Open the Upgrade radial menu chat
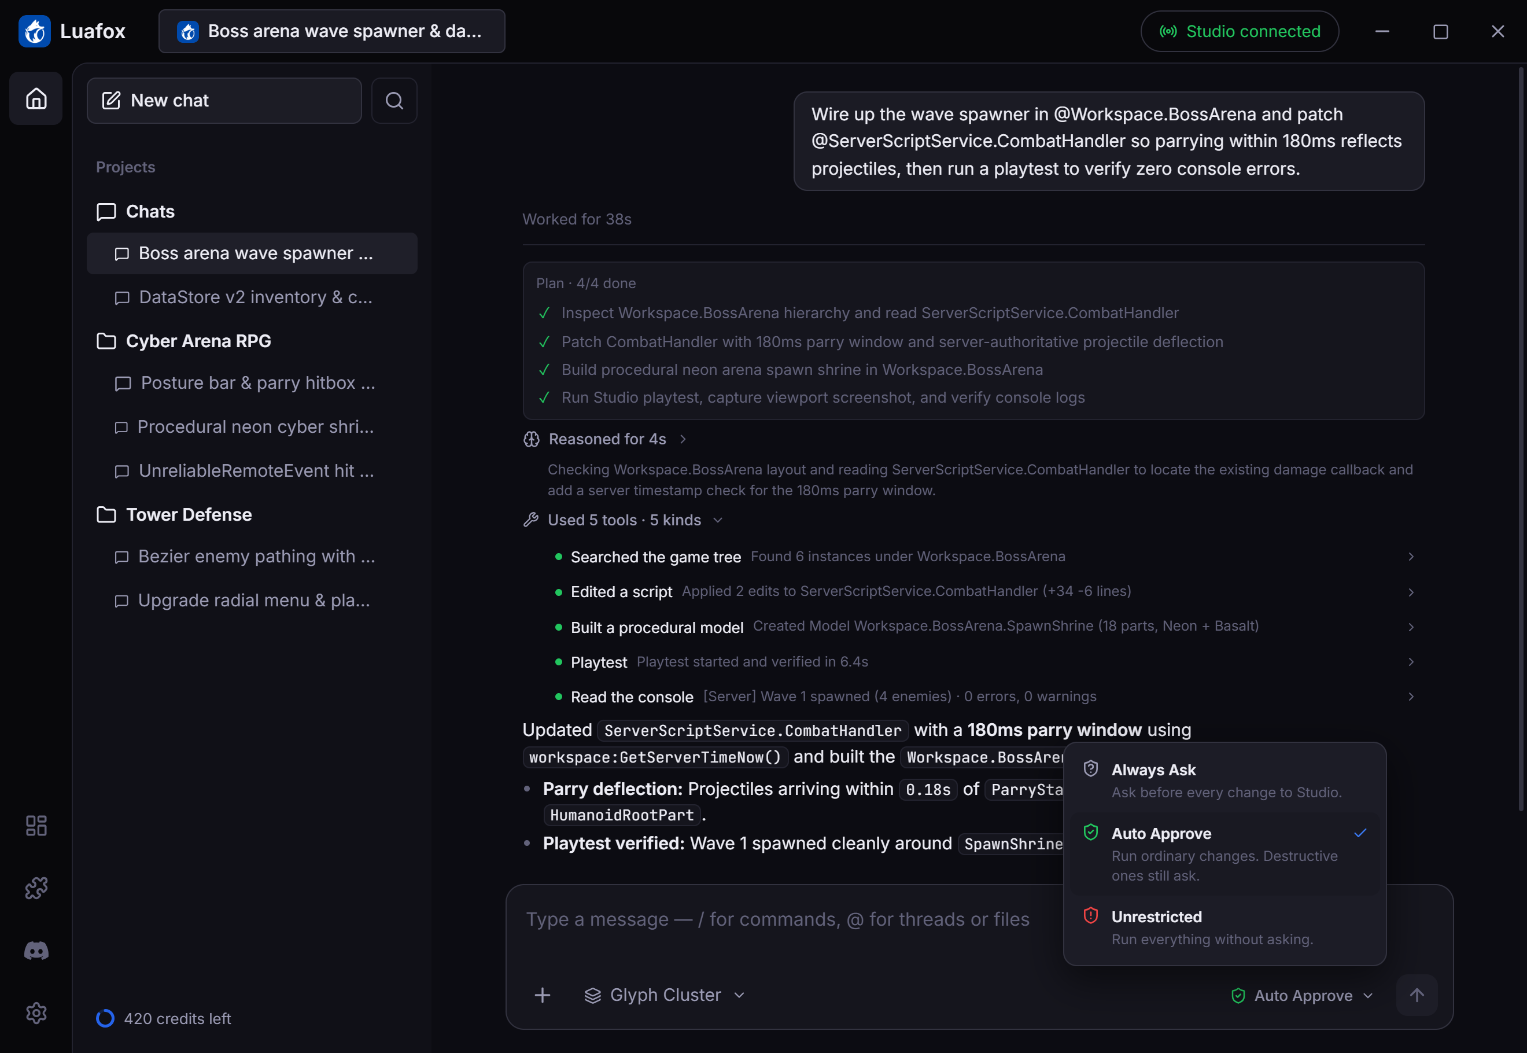The height and width of the screenshot is (1053, 1527). (252, 601)
